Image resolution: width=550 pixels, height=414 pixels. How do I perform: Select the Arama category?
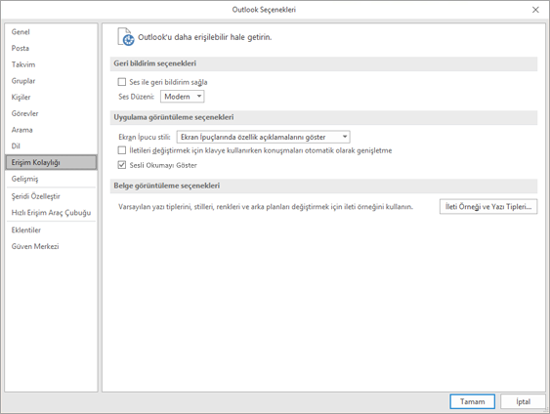tap(51, 130)
